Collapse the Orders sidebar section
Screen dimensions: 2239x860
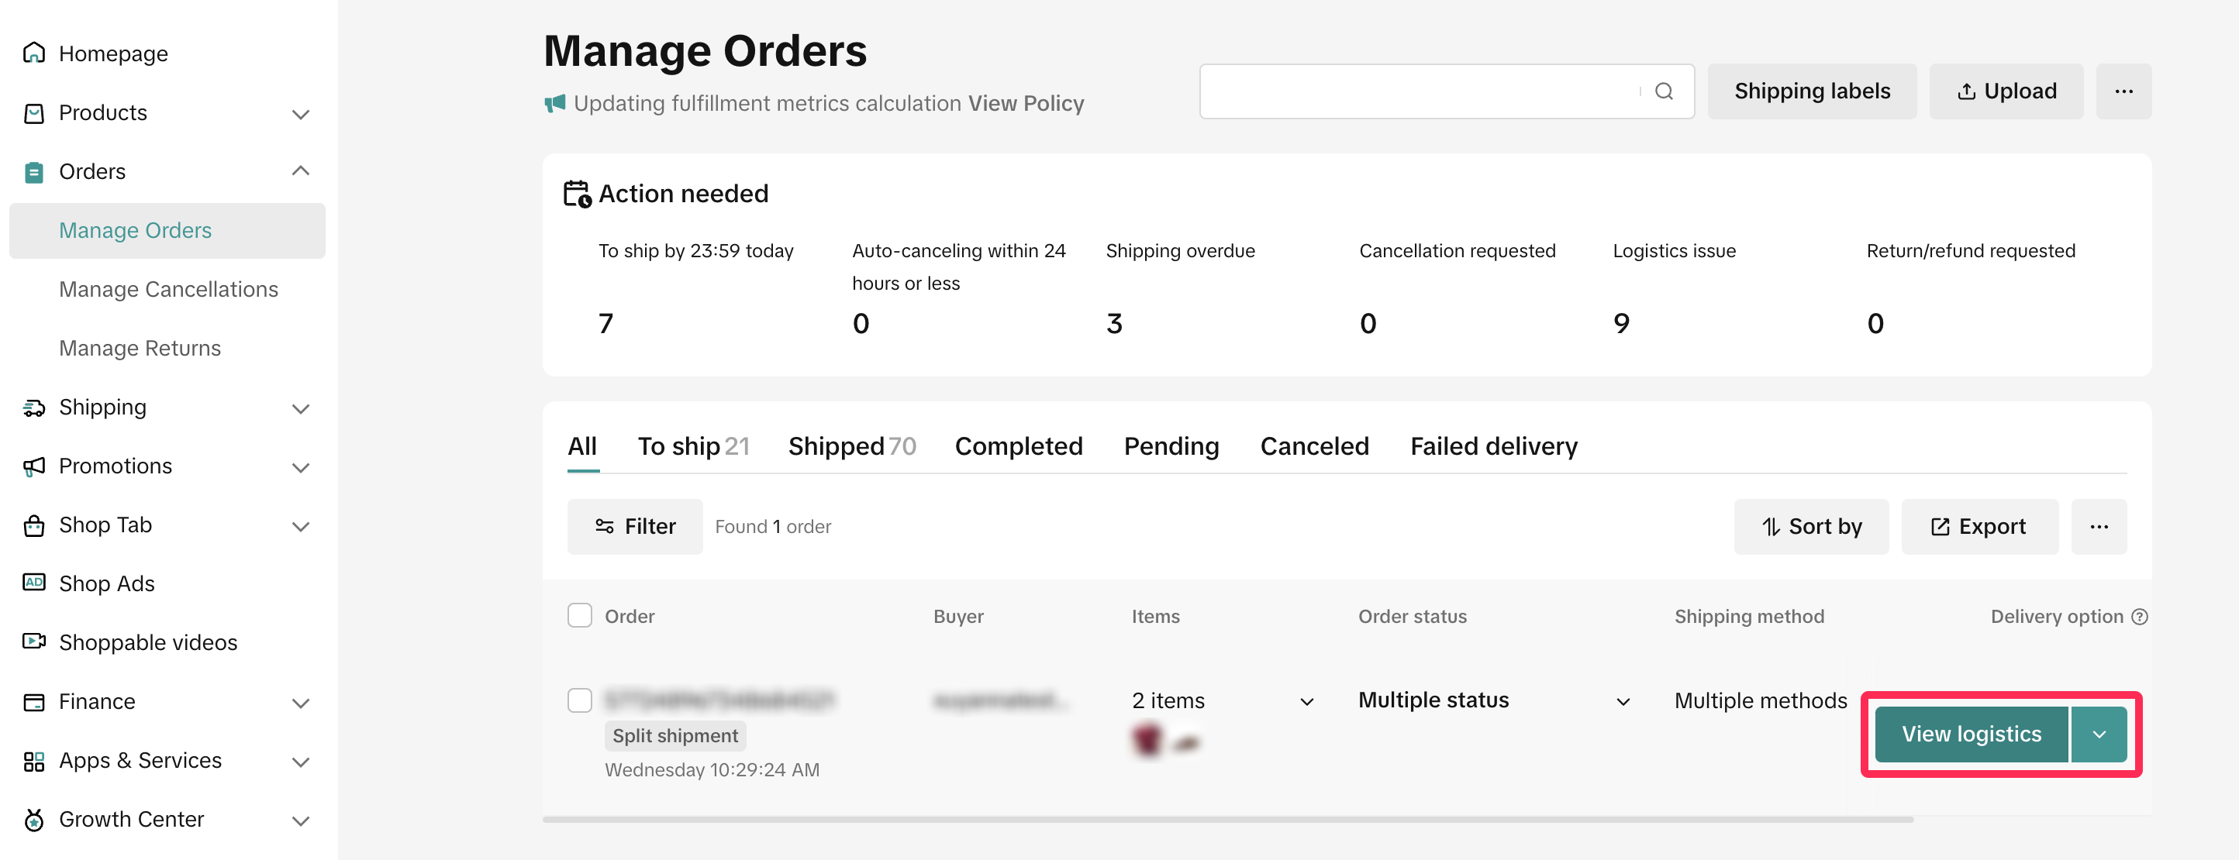pos(301,171)
